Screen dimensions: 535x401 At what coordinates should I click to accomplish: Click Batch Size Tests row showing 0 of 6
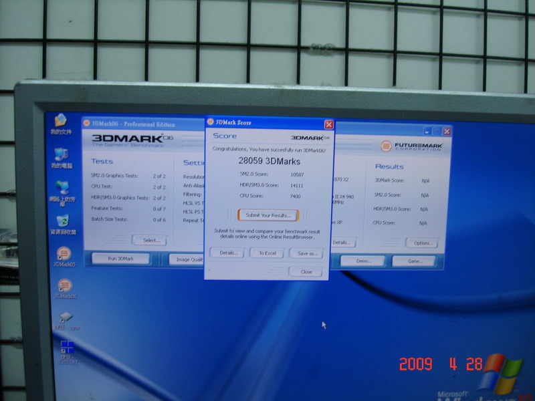click(x=128, y=219)
